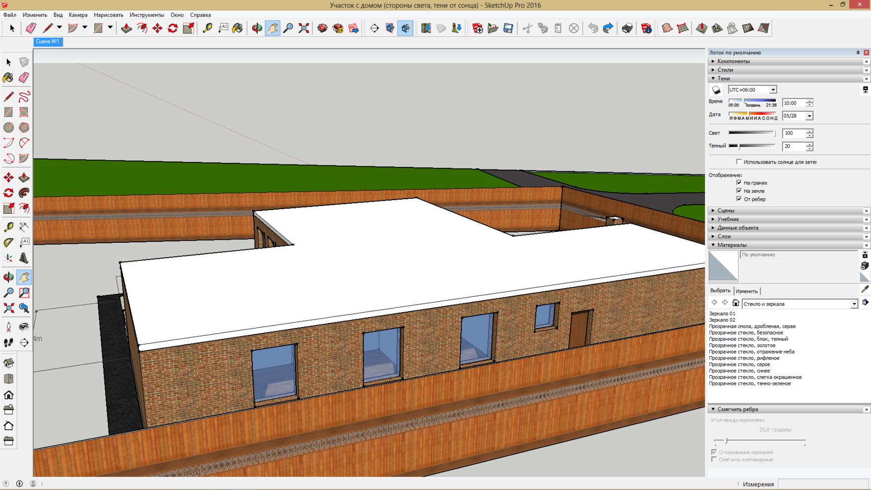Click the Undo arrow in top toolbar
This screenshot has height=490, width=871.
pyautogui.click(x=593, y=28)
